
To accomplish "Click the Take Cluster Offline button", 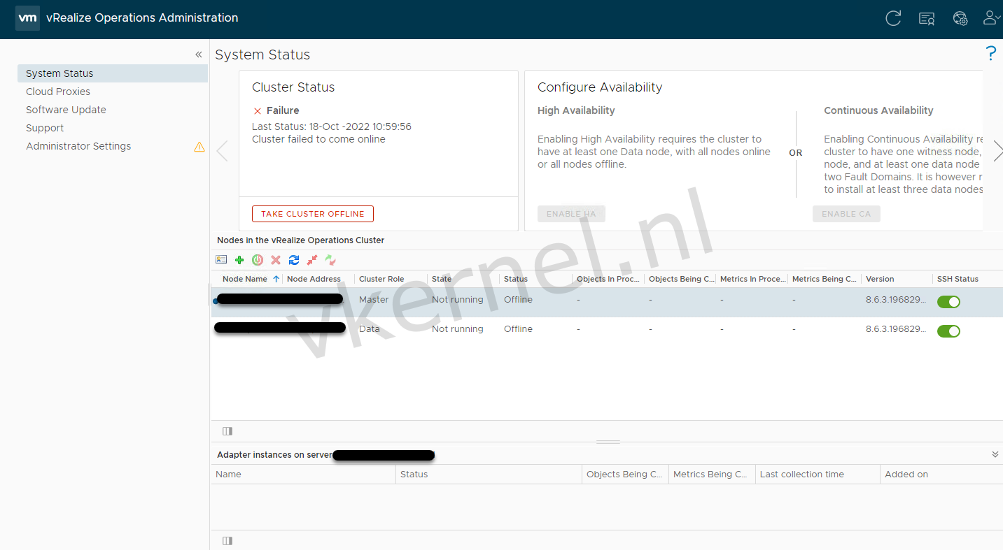I will [312, 213].
